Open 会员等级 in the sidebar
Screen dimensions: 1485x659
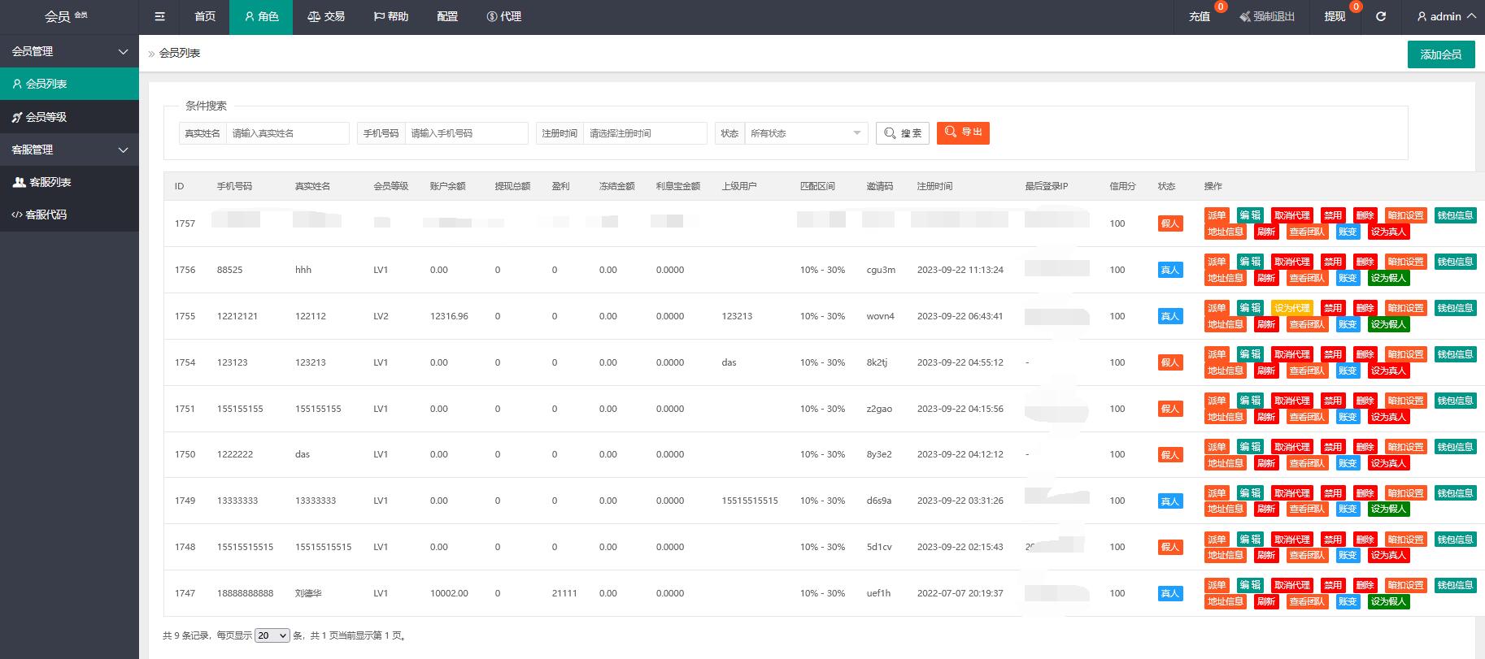(69, 117)
